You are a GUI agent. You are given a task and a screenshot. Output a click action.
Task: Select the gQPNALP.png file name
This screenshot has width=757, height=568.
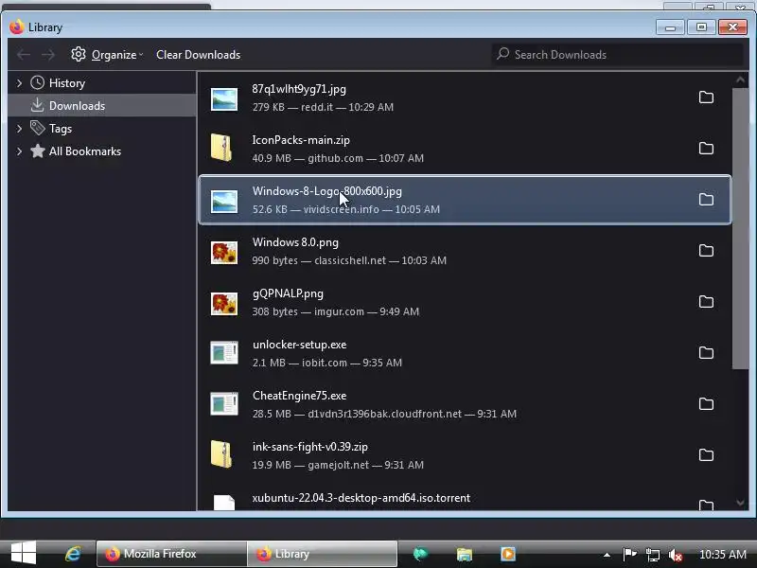(288, 293)
